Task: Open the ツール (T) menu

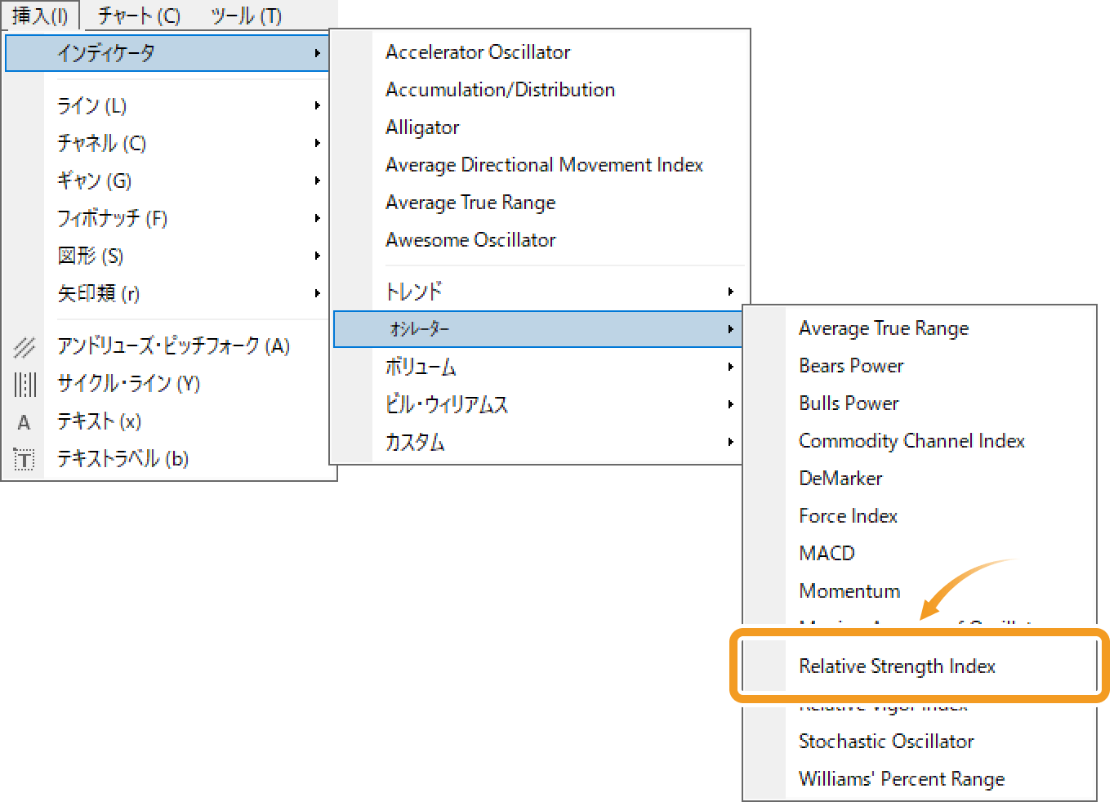Action: [x=247, y=16]
